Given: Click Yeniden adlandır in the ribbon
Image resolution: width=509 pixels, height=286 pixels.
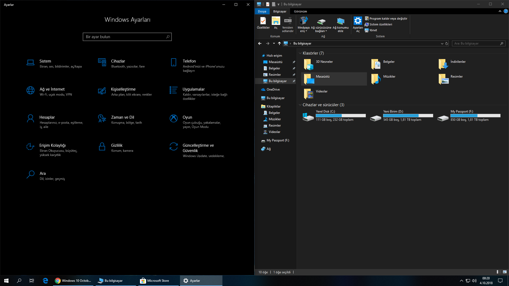Looking at the screenshot, I should pos(288,24).
